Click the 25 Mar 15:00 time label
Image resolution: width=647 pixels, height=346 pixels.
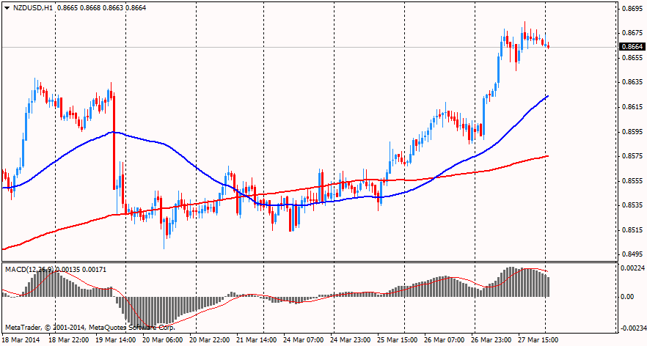(x=397, y=340)
